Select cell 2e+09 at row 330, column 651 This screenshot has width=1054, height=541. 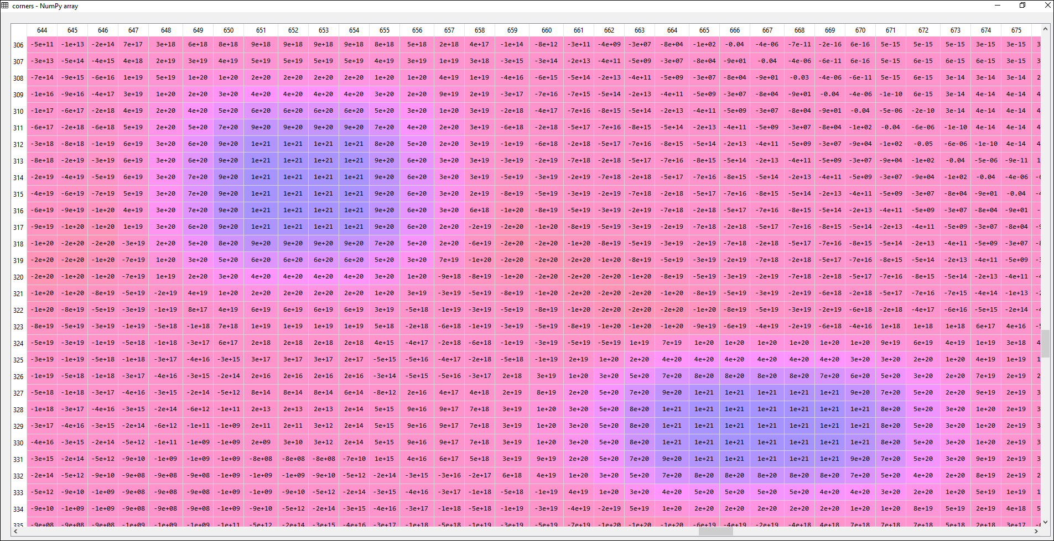[x=261, y=442]
